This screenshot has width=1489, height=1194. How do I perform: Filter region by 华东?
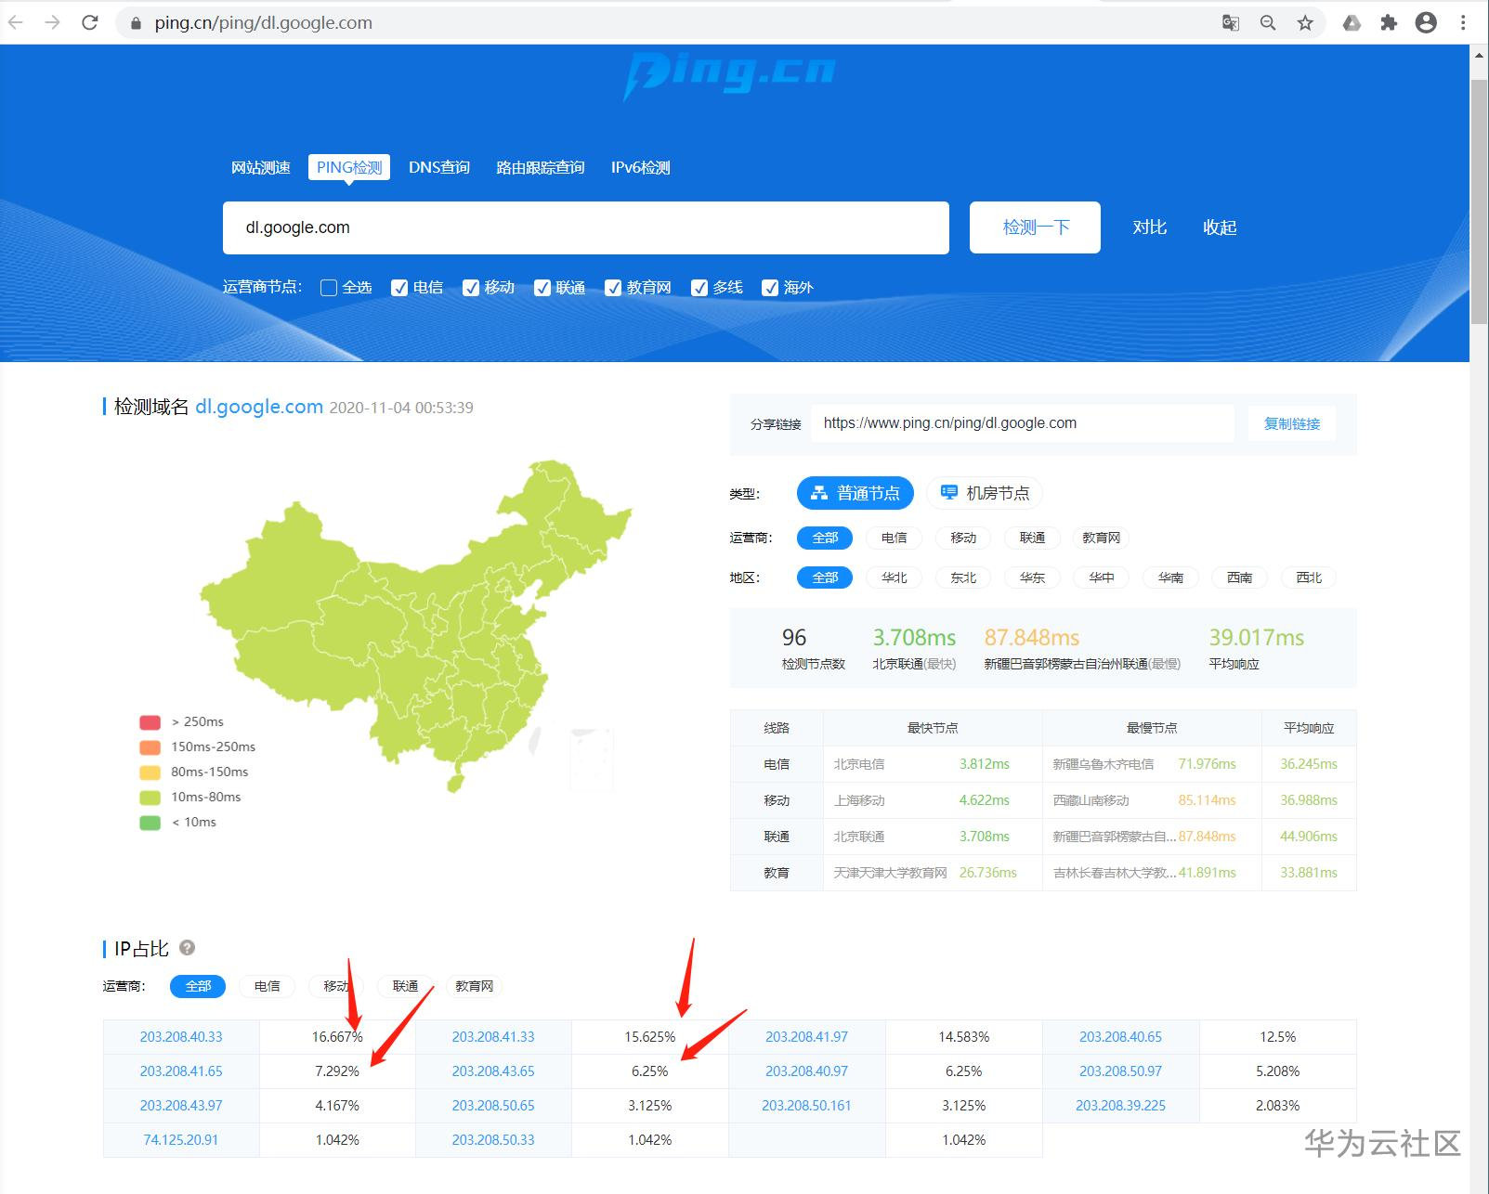1033,578
